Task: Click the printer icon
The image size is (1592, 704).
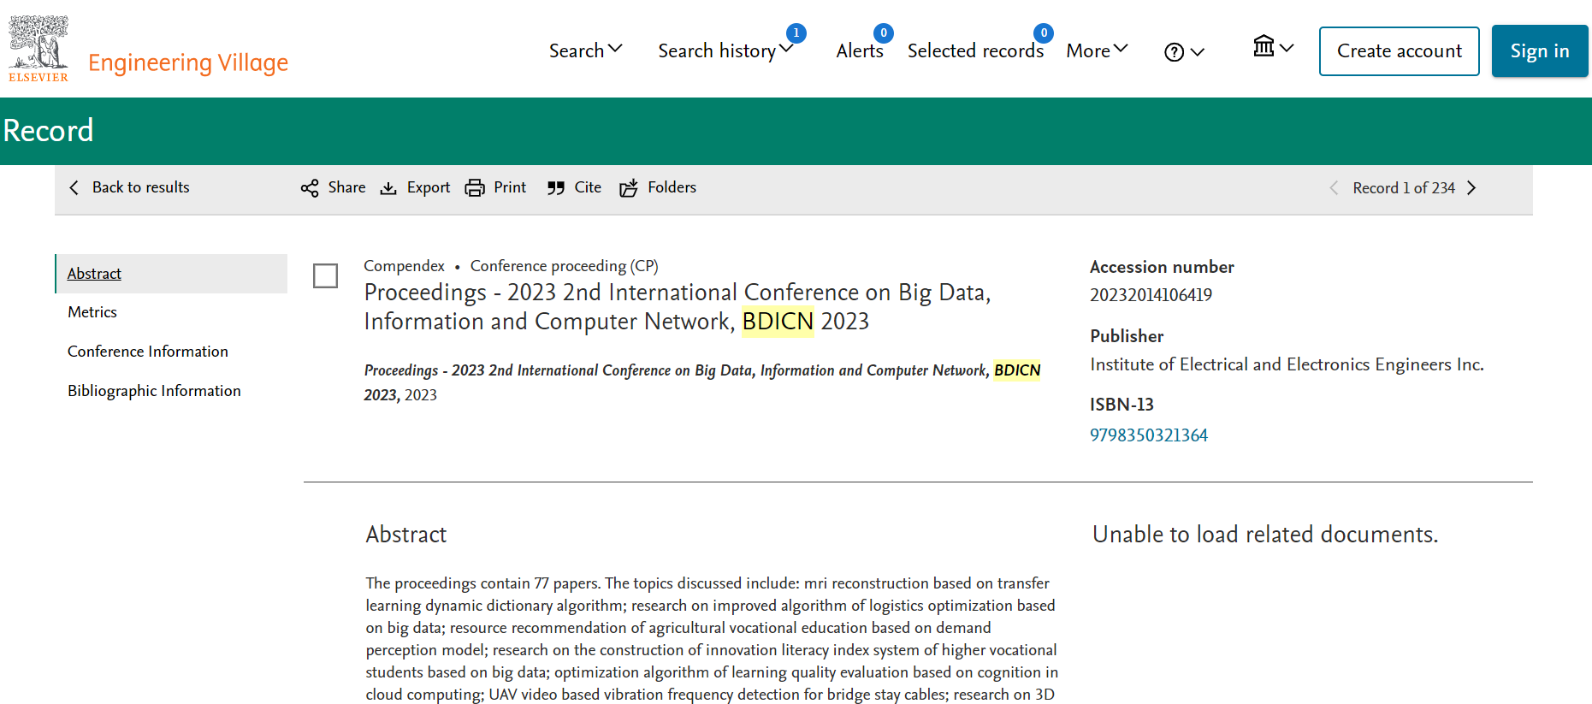Action: coord(475,188)
